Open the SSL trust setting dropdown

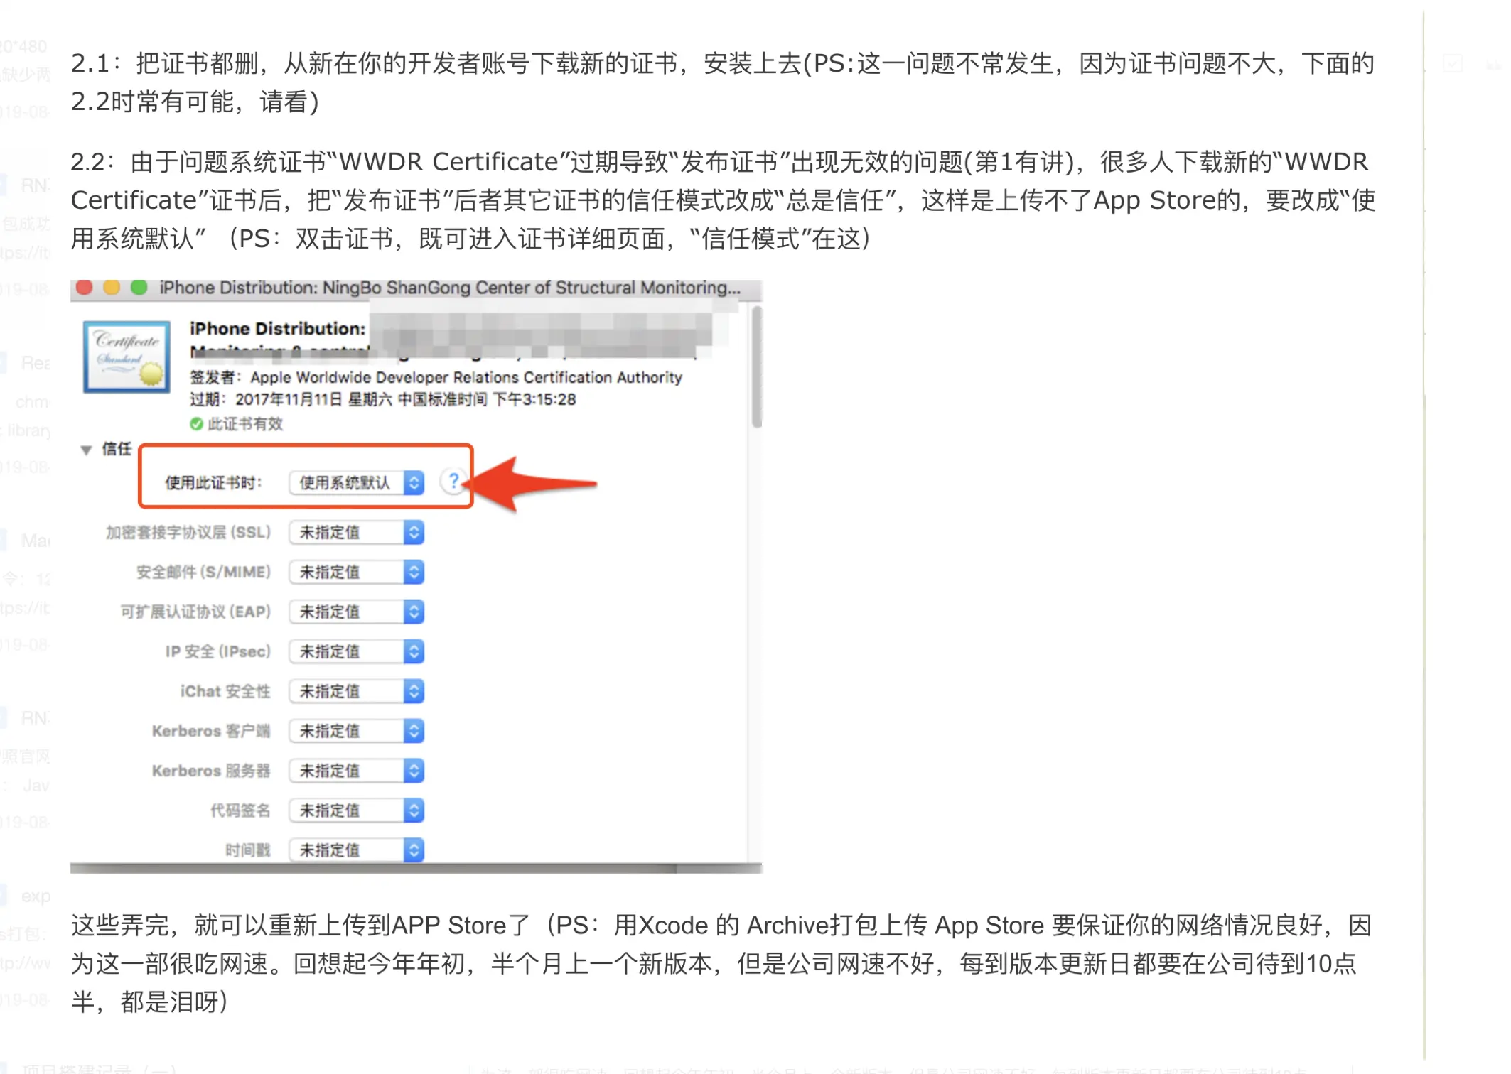[x=357, y=533]
